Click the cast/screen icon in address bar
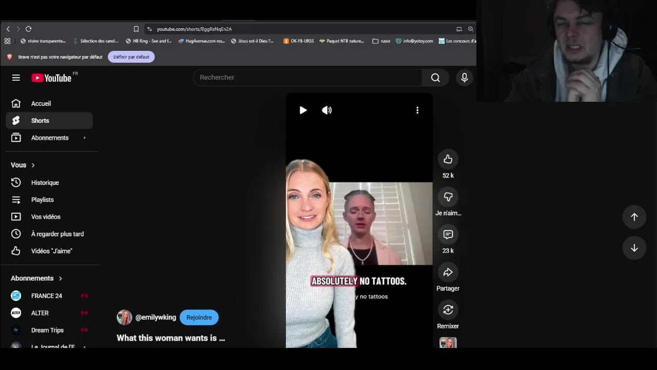Screen dimensions: 657x370 tap(459, 29)
